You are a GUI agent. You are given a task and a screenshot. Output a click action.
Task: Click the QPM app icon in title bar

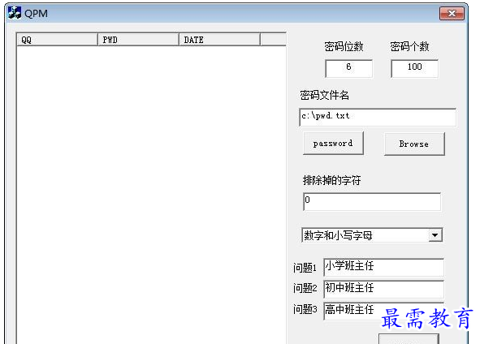(15, 13)
